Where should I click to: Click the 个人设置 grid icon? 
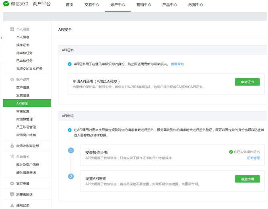[x=12, y=29]
